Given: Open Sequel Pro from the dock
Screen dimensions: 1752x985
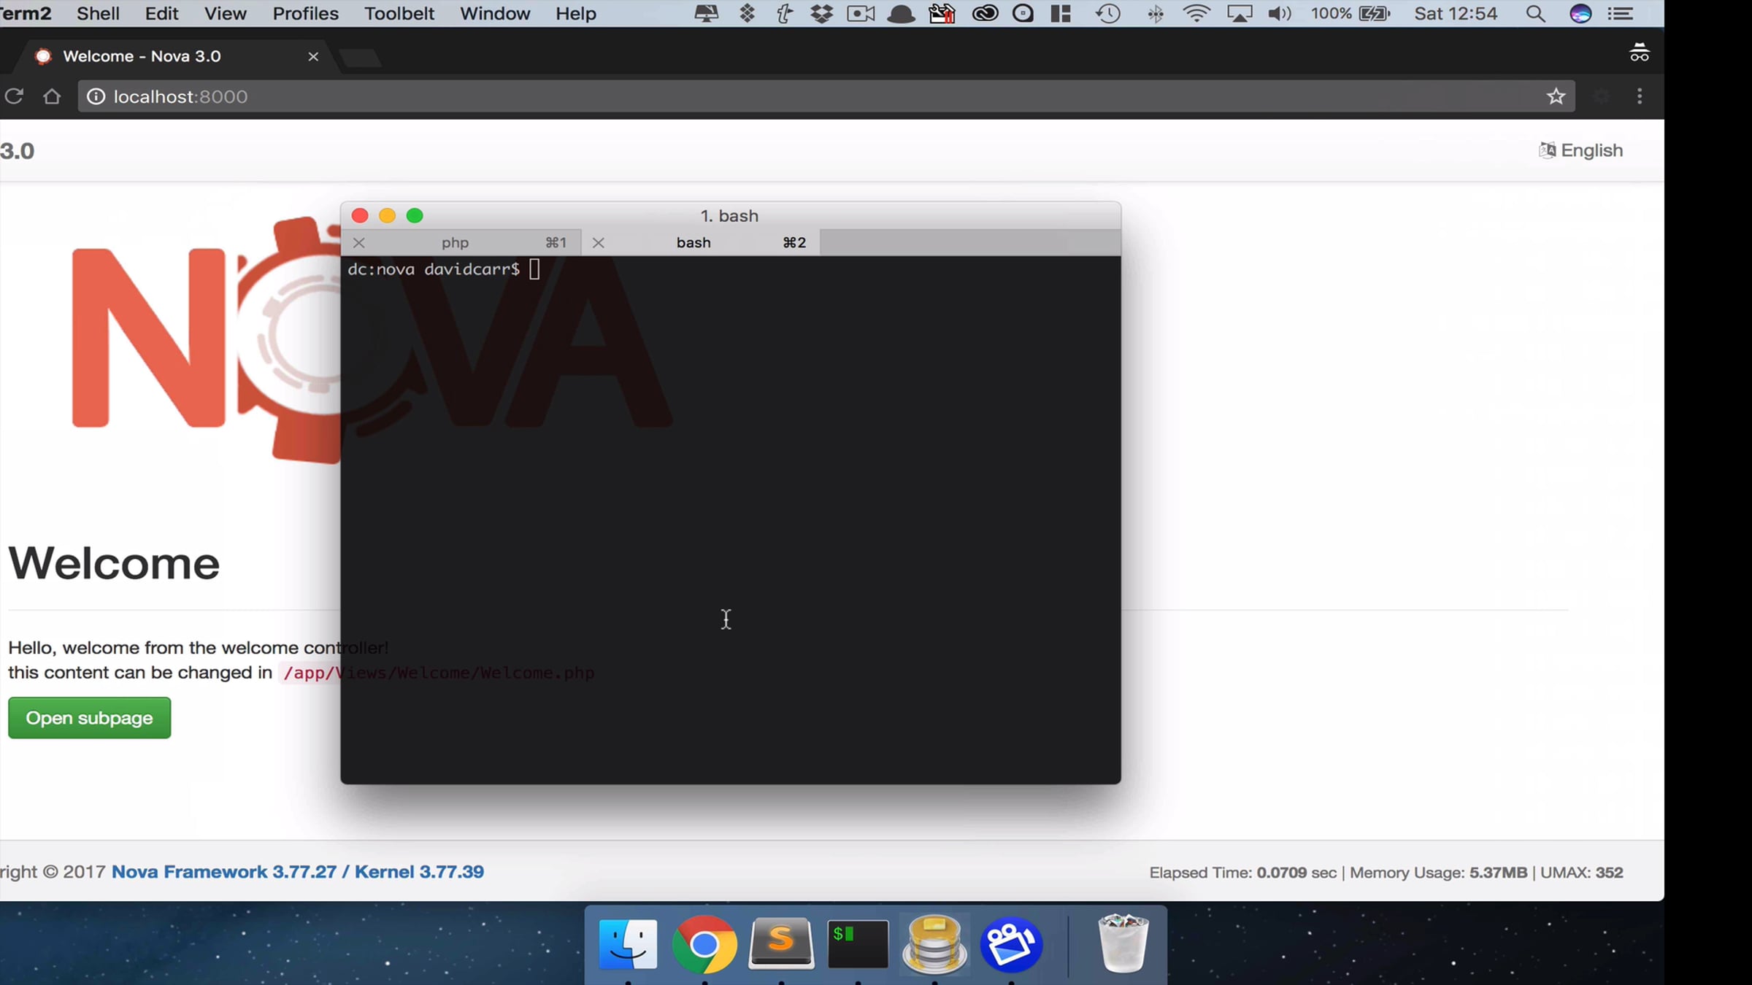Looking at the screenshot, I should 934,944.
